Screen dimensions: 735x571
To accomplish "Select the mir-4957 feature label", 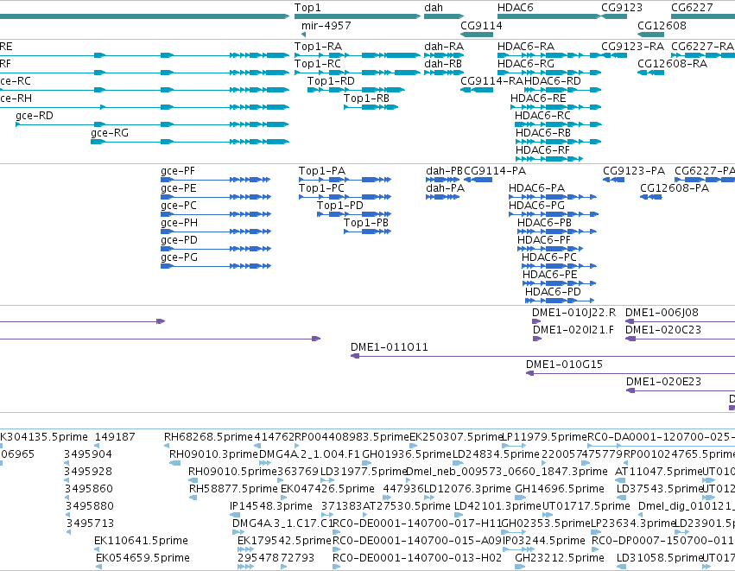I will click(x=326, y=25).
